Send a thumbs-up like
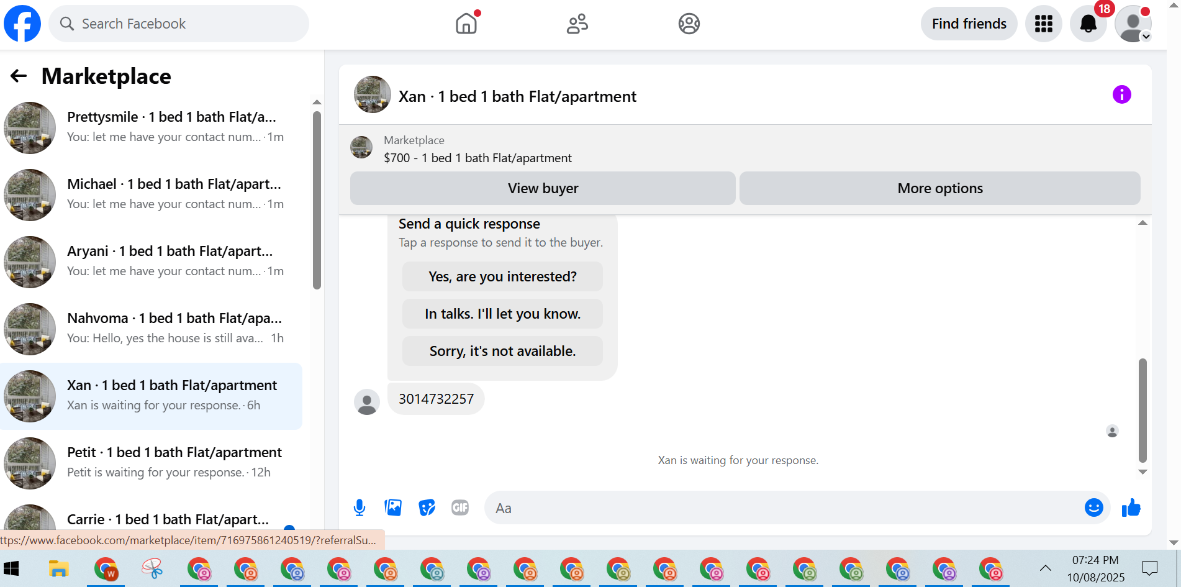This screenshot has width=1181, height=587. 1131,507
